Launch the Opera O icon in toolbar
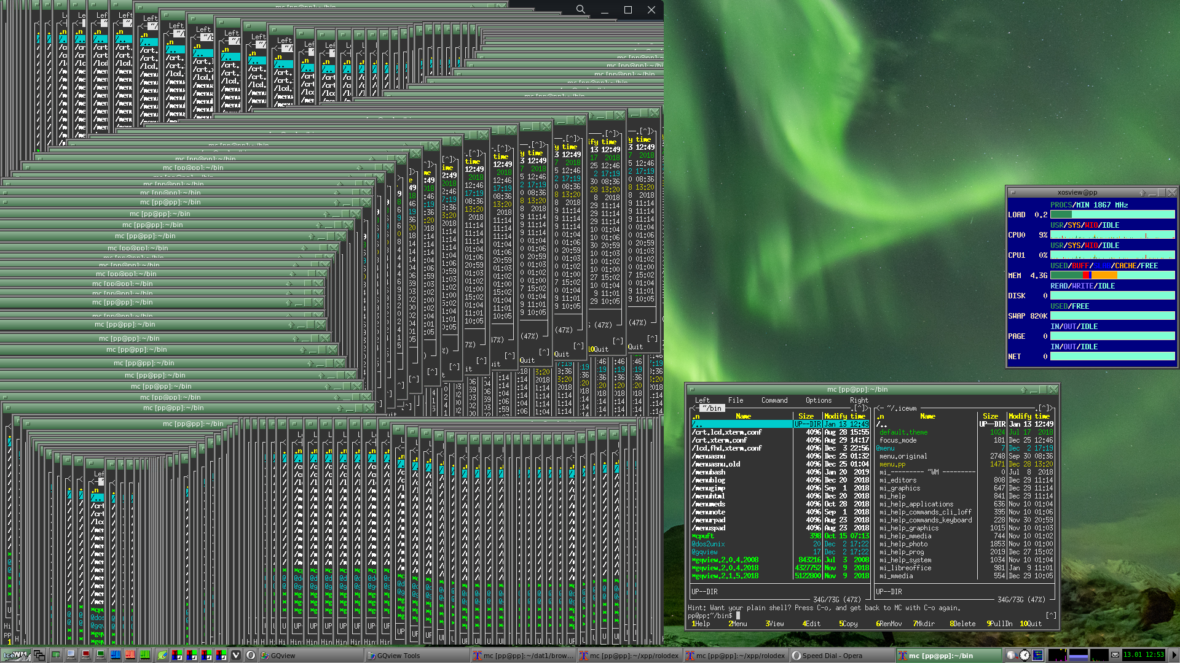 251,655
